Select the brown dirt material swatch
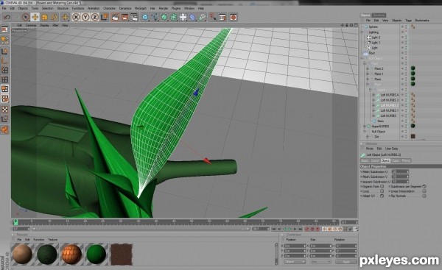 point(121,255)
